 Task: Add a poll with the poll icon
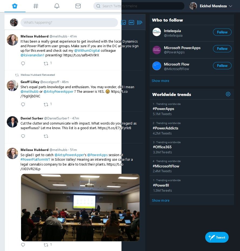(x=140, y=22)
